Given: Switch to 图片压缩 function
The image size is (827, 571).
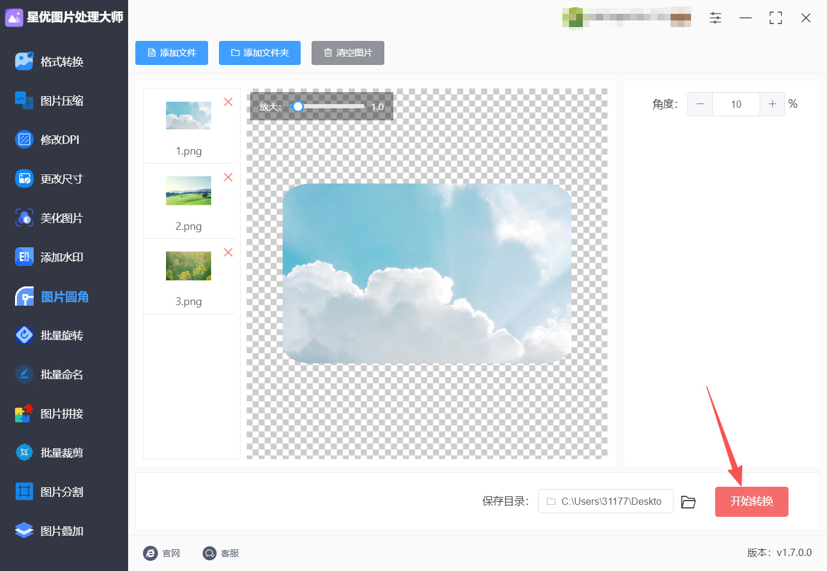Looking at the screenshot, I should tap(62, 100).
